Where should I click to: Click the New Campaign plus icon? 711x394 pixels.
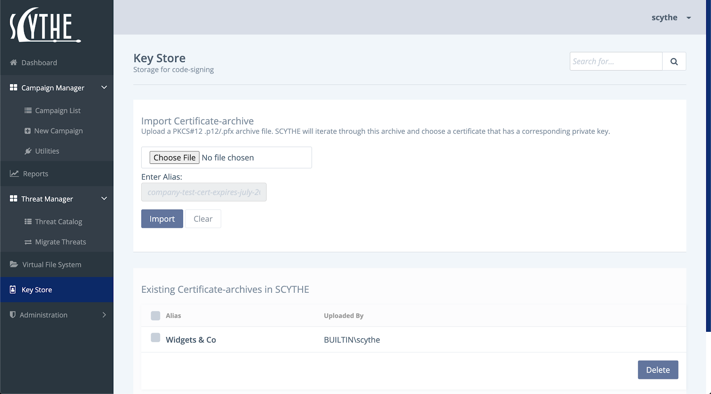tap(28, 131)
